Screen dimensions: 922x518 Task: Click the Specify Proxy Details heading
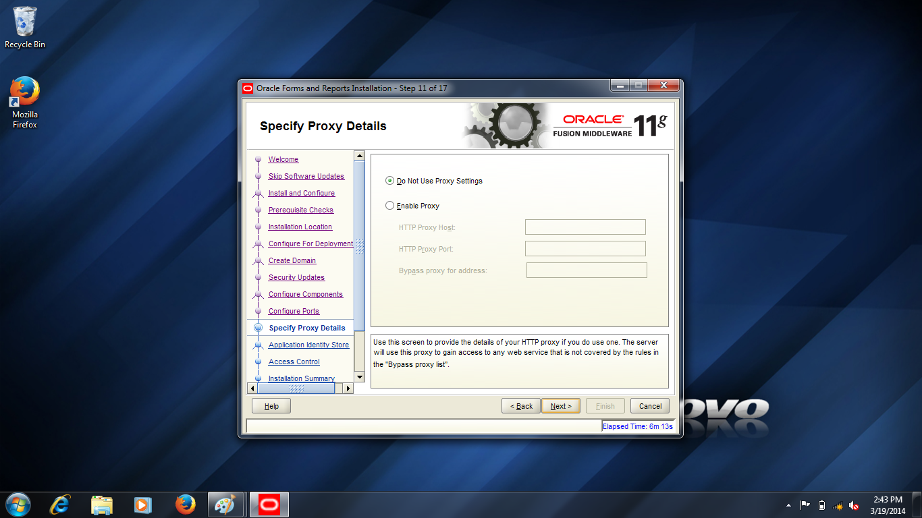tap(323, 126)
